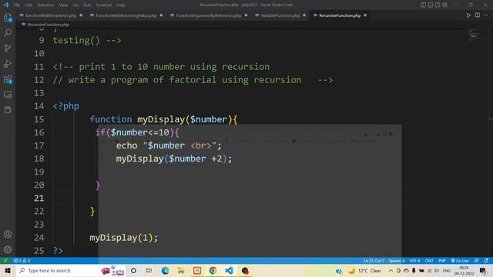Screen dimensions: 493x277
Task: Switch to the FunctionWithReturningValue.php tab
Action: pyautogui.click(x=126, y=15)
